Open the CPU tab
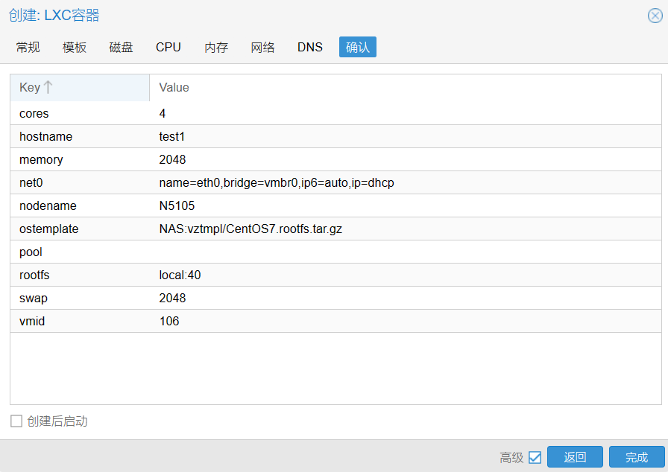The width and height of the screenshot is (668, 472). 168,47
